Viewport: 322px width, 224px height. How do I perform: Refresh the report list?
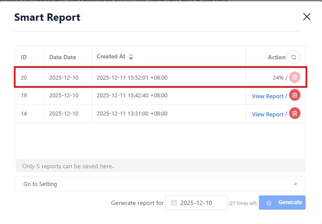[x=294, y=57]
